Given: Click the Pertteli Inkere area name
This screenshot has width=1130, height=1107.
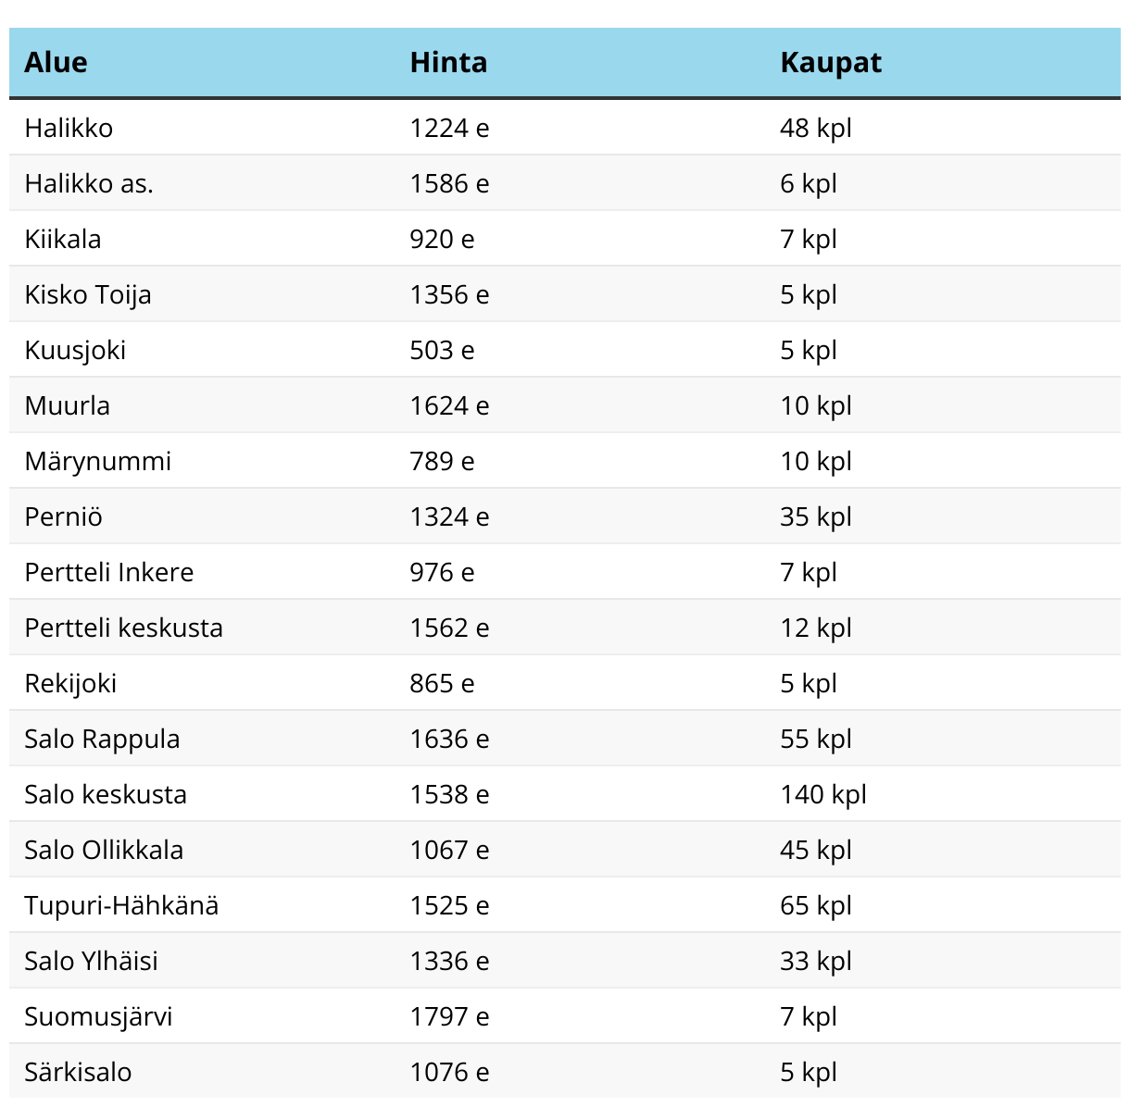Looking at the screenshot, I should [x=108, y=572].
